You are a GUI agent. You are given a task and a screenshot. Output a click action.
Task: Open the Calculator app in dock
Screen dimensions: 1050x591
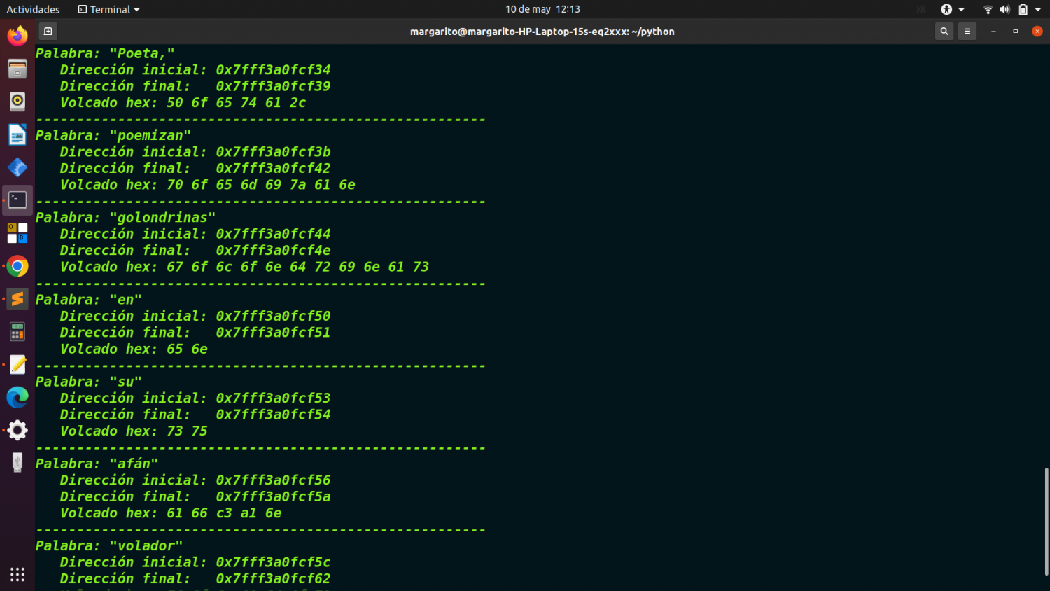(x=17, y=332)
